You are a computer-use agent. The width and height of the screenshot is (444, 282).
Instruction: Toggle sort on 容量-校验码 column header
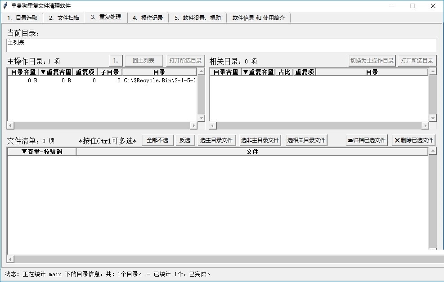pos(42,151)
